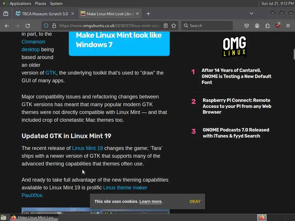This screenshot has height=221, width=295.
Task: Click the URL address bar
Action: click(x=109, y=26)
